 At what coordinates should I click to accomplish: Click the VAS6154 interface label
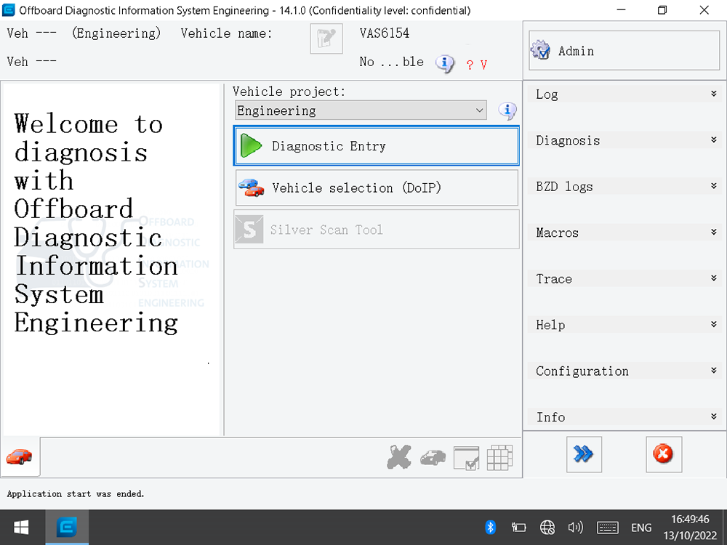coord(385,33)
